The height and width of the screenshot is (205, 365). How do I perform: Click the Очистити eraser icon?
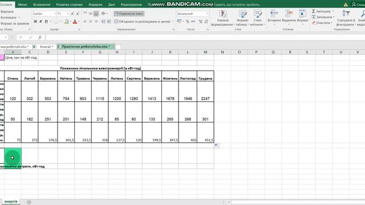point(314,23)
